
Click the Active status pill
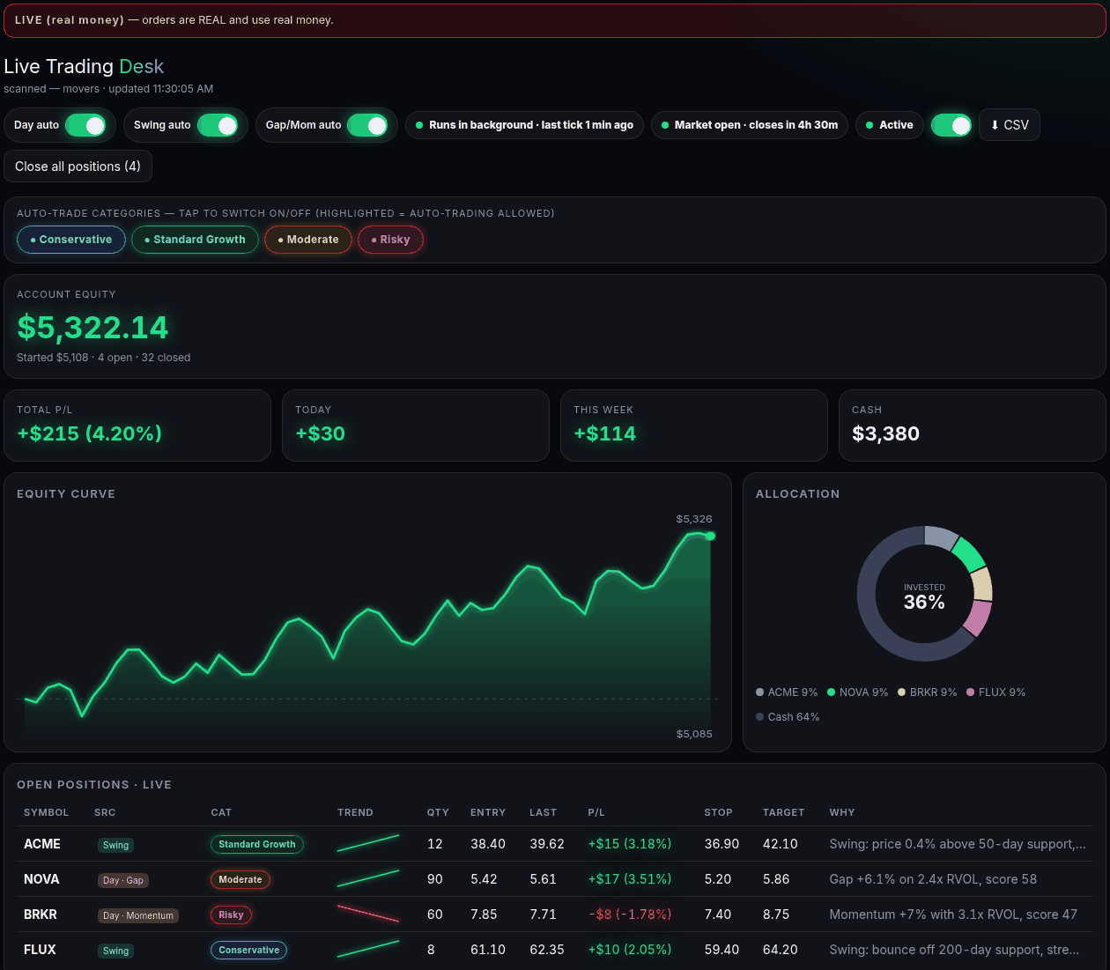click(890, 125)
